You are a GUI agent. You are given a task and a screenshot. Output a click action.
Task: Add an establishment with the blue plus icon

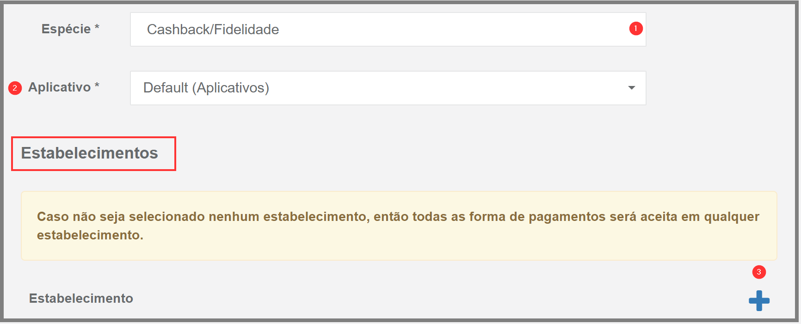[759, 301]
